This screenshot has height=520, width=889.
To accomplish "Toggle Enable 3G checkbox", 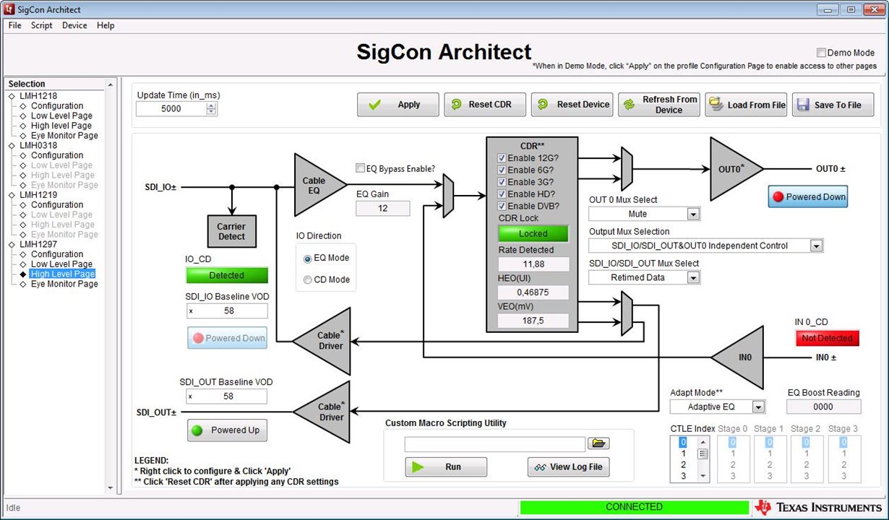I will tap(502, 182).
